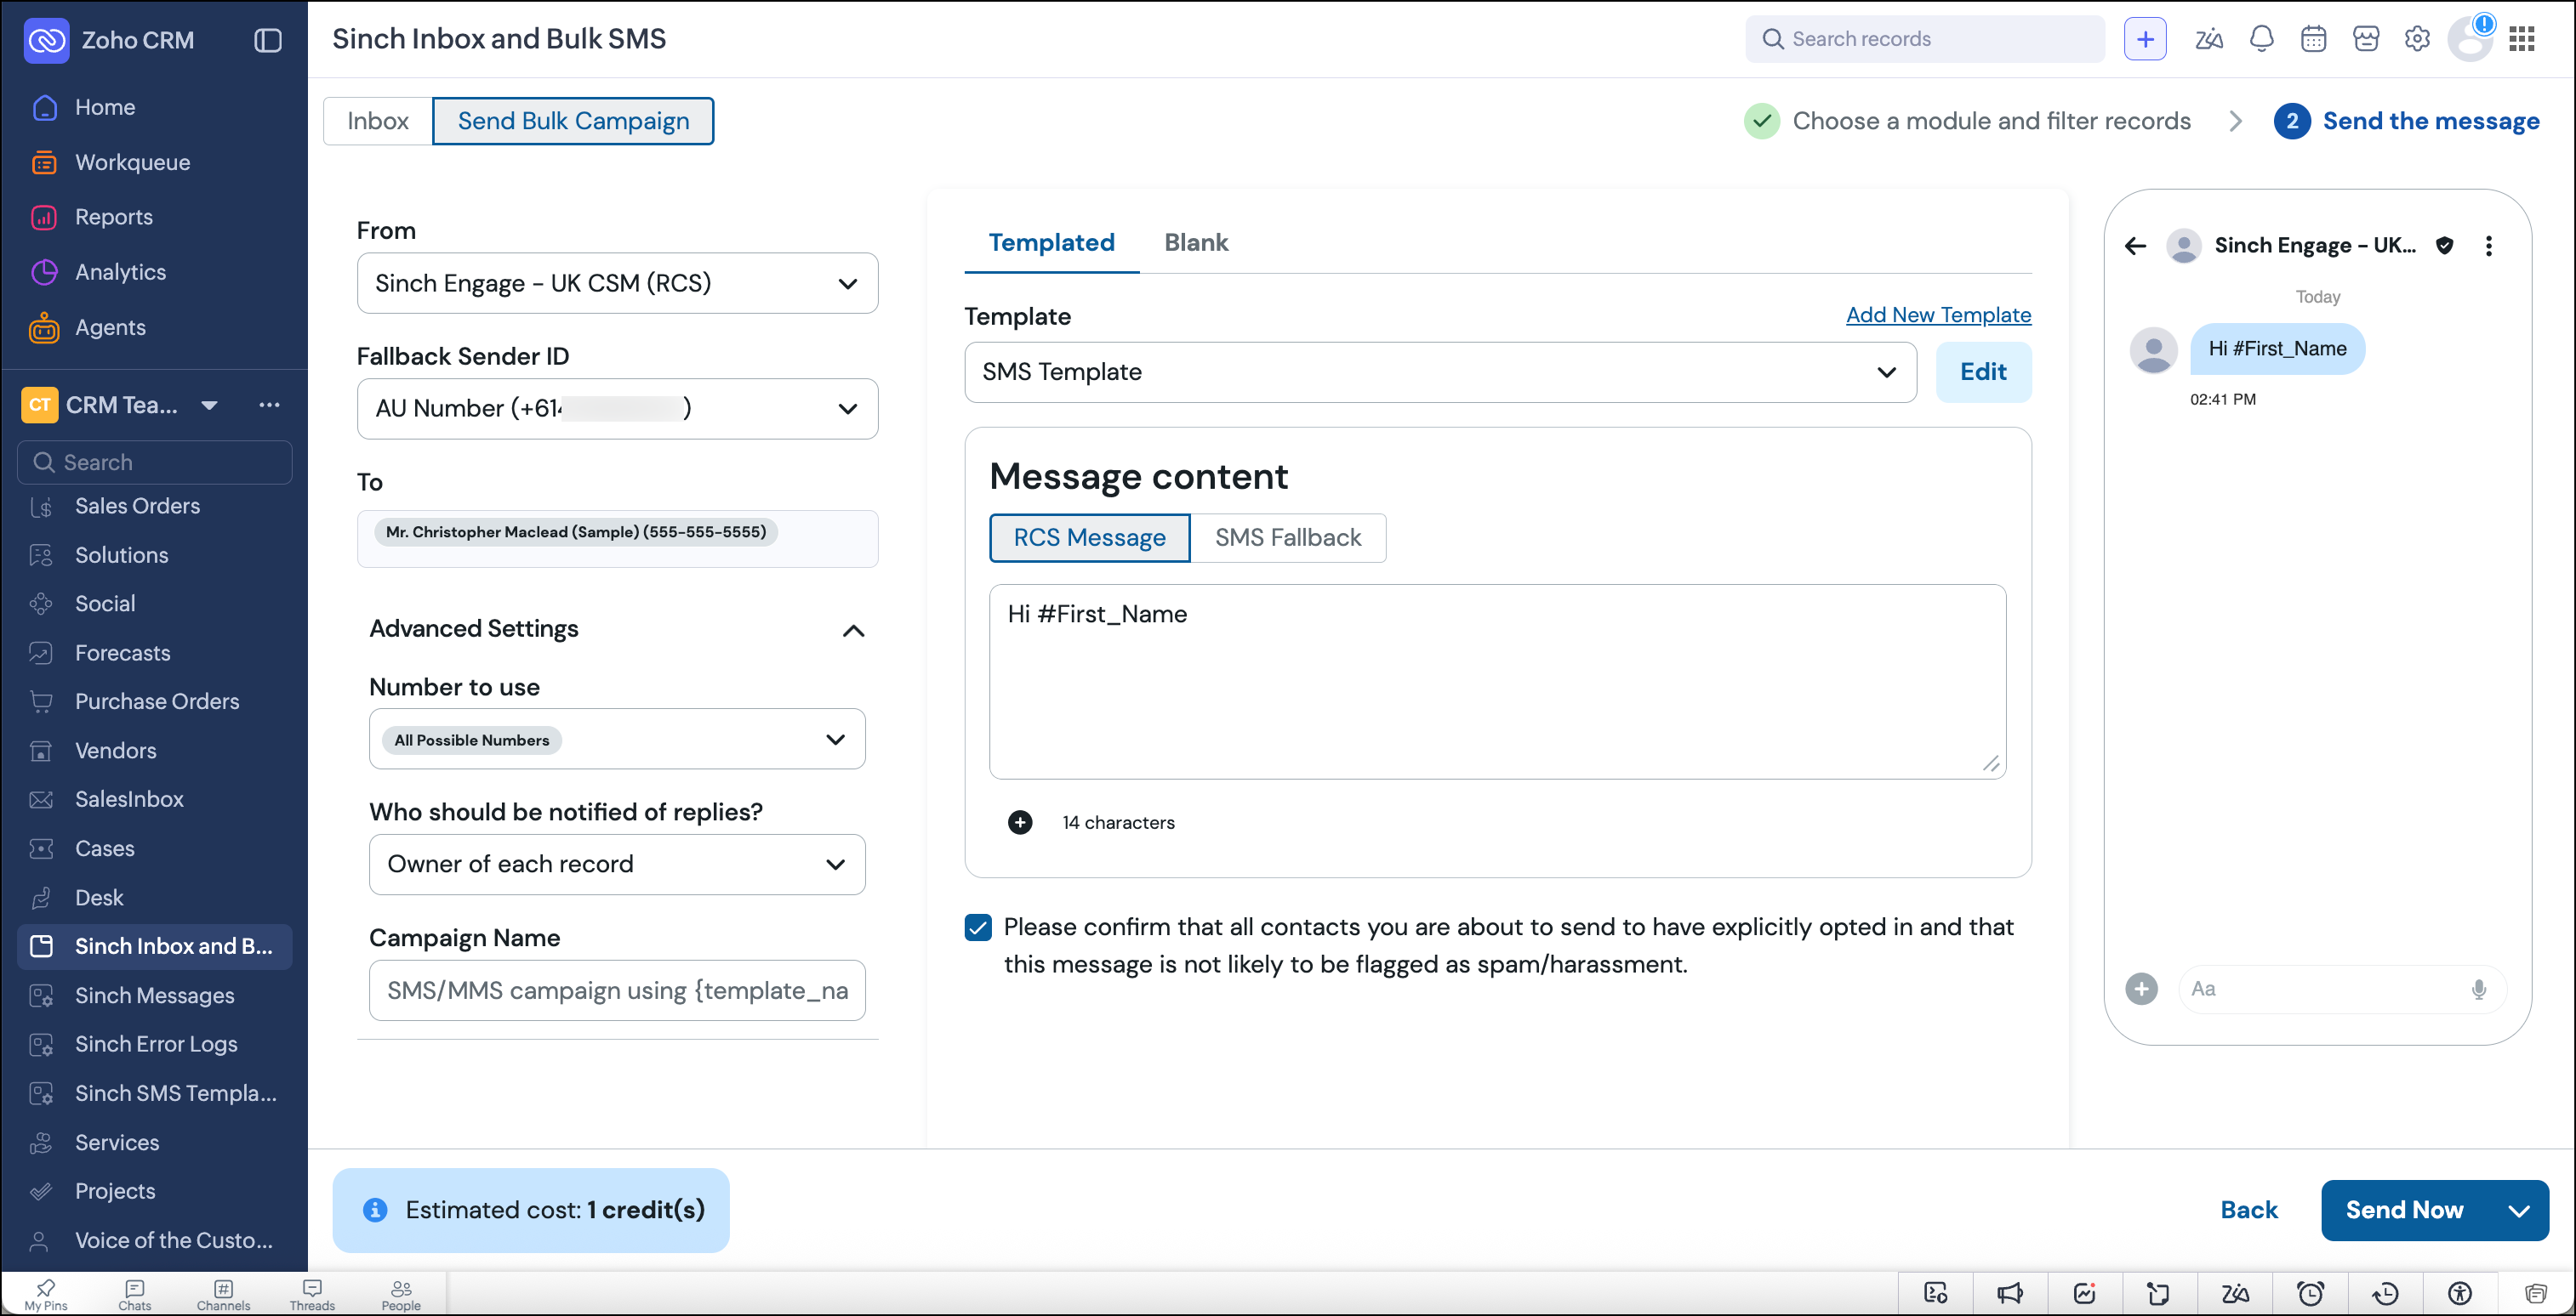Click the Campaign Name input

click(x=617, y=990)
